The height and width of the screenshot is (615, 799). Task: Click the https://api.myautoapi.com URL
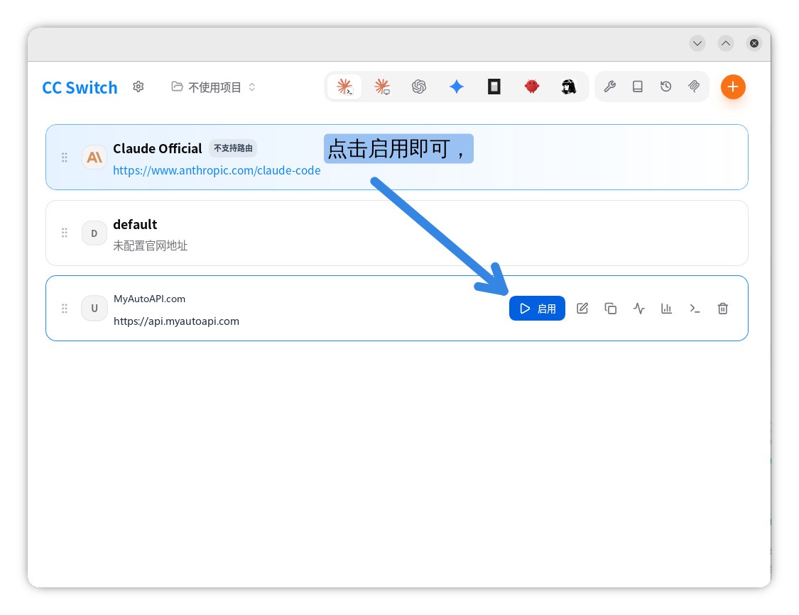[x=176, y=321]
